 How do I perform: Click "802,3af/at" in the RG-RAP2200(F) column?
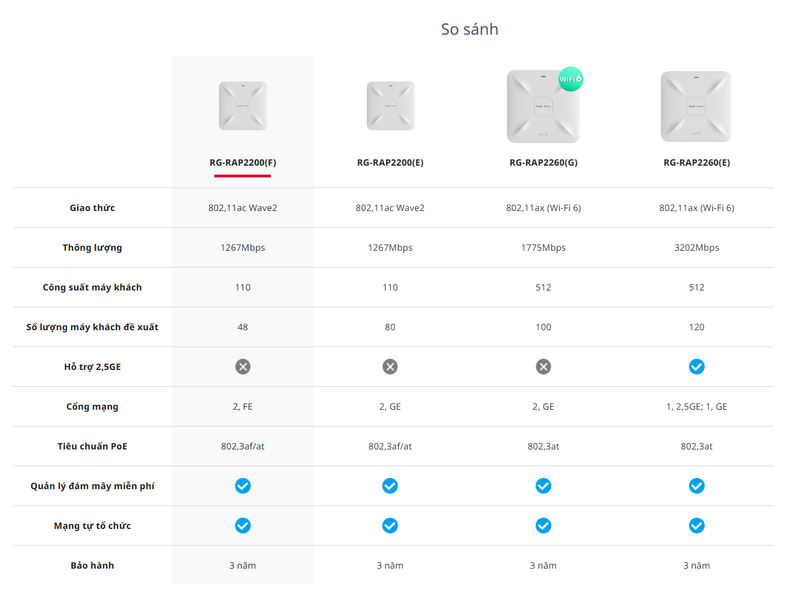[243, 446]
